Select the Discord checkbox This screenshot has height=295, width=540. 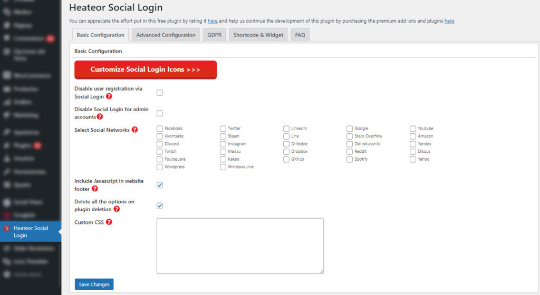click(x=159, y=144)
